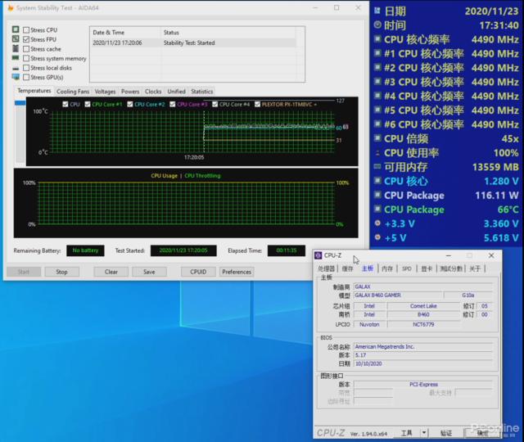Viewport: 524px width, 442px height.
Task: Click the 验证 button in CPU-Z
Action: click(x=445, y=433)
